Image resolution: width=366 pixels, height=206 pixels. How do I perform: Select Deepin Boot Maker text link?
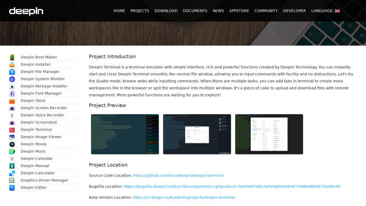click(x=39, y=57)
